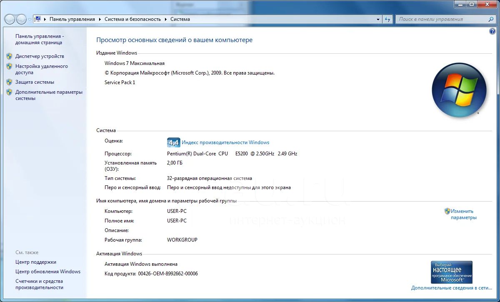Image resolution: width=500 pixels, height=302 pixels.
Task: Click the 4,4 performance score badge
Action: [x=173, y=142]
